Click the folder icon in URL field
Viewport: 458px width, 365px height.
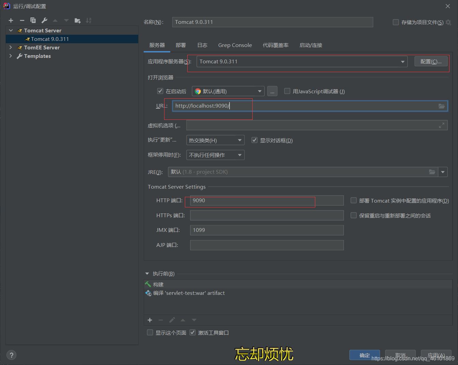pos(442,106)
